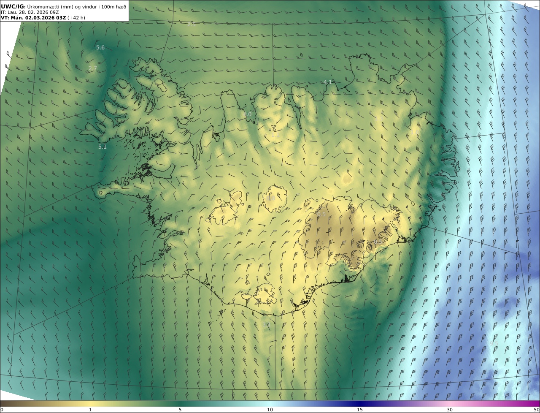Click the 10 tick label on the color scale
The image size is (540, 413).
(270, 410)
